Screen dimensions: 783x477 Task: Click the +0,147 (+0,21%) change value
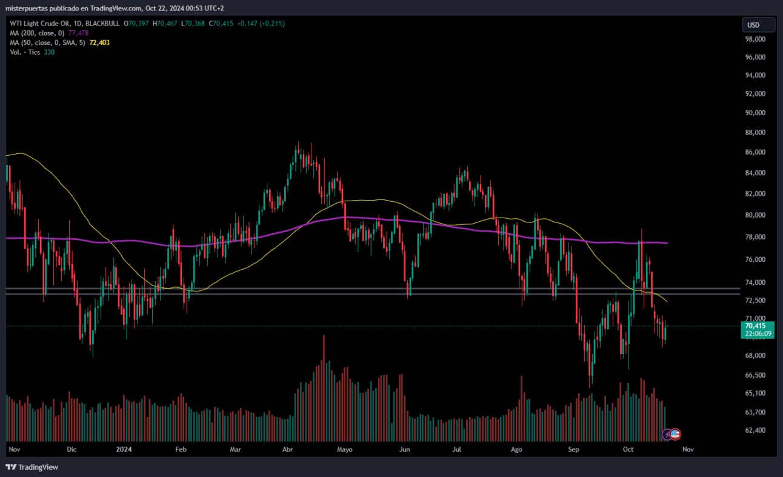(261, 24)
